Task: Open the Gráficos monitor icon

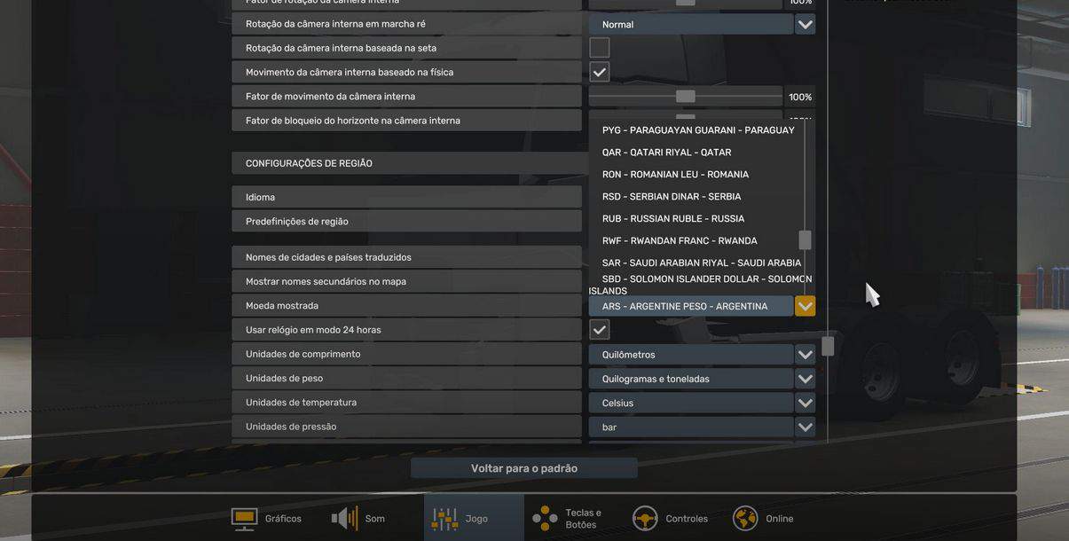Action: click(245, 519)
